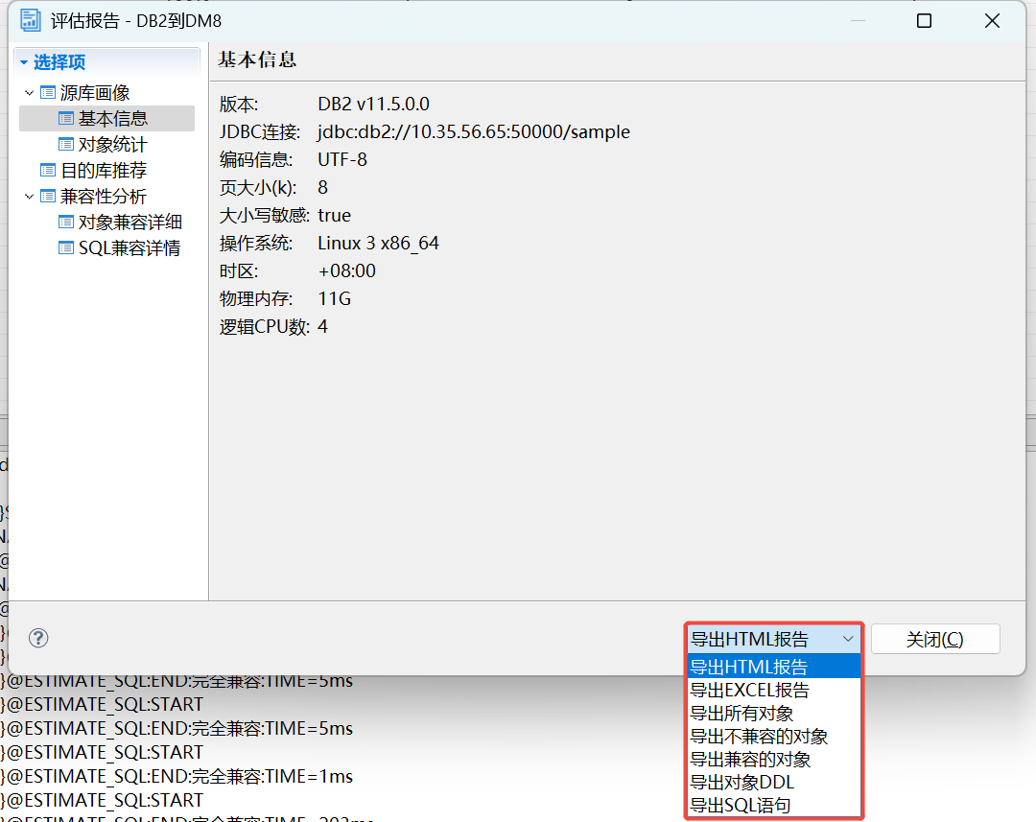Click the report icon in the title bar

click(31, 20)
